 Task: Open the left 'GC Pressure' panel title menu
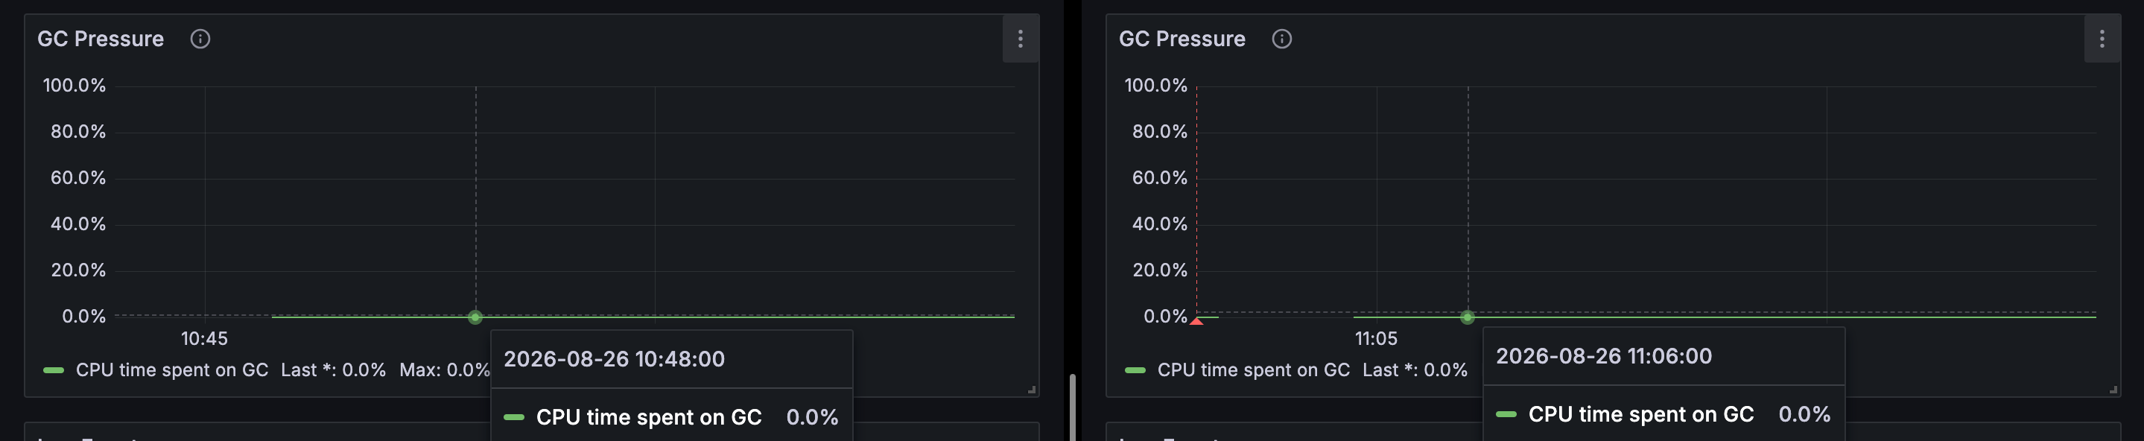pos(101,39)
